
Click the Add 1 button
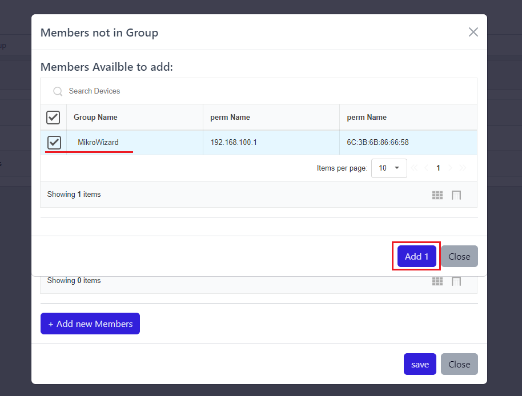pos(416,256)
